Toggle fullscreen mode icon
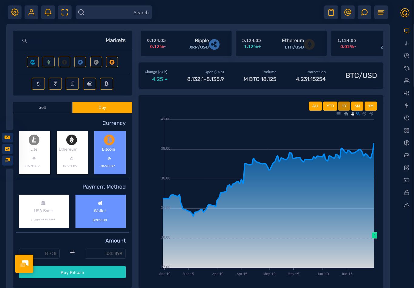Viewport: 414px width, 288px height. click(65, 12)
